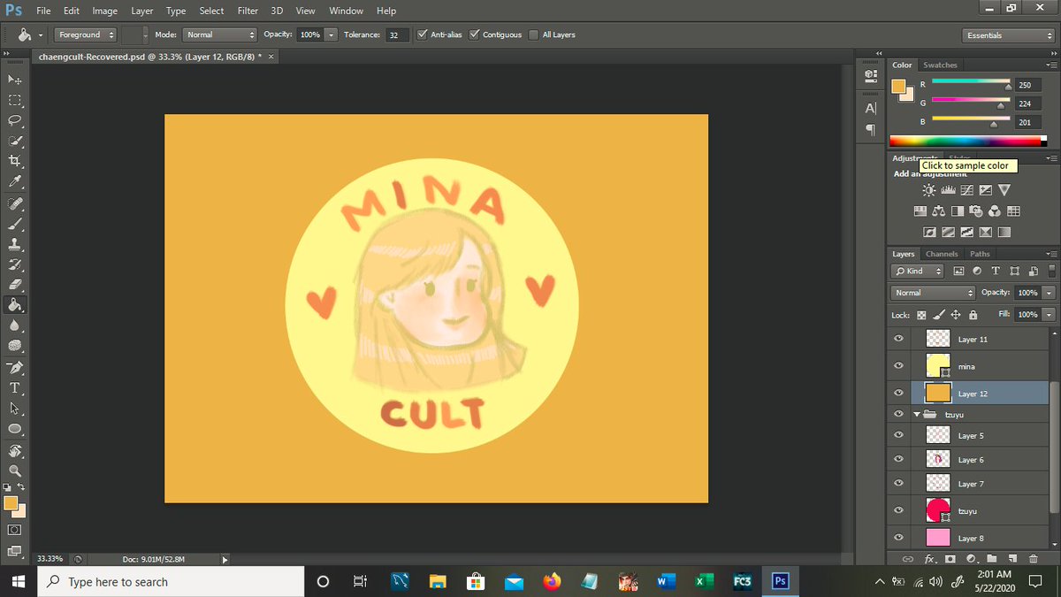Click the color spectrum ramp

tap(968, 141)
